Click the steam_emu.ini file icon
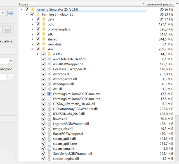The image size is (179, 164). pyautogui.click(x=49, y=149)
